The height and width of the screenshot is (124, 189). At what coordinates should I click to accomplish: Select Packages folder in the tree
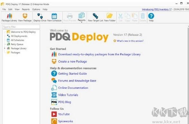click(15, 52)
